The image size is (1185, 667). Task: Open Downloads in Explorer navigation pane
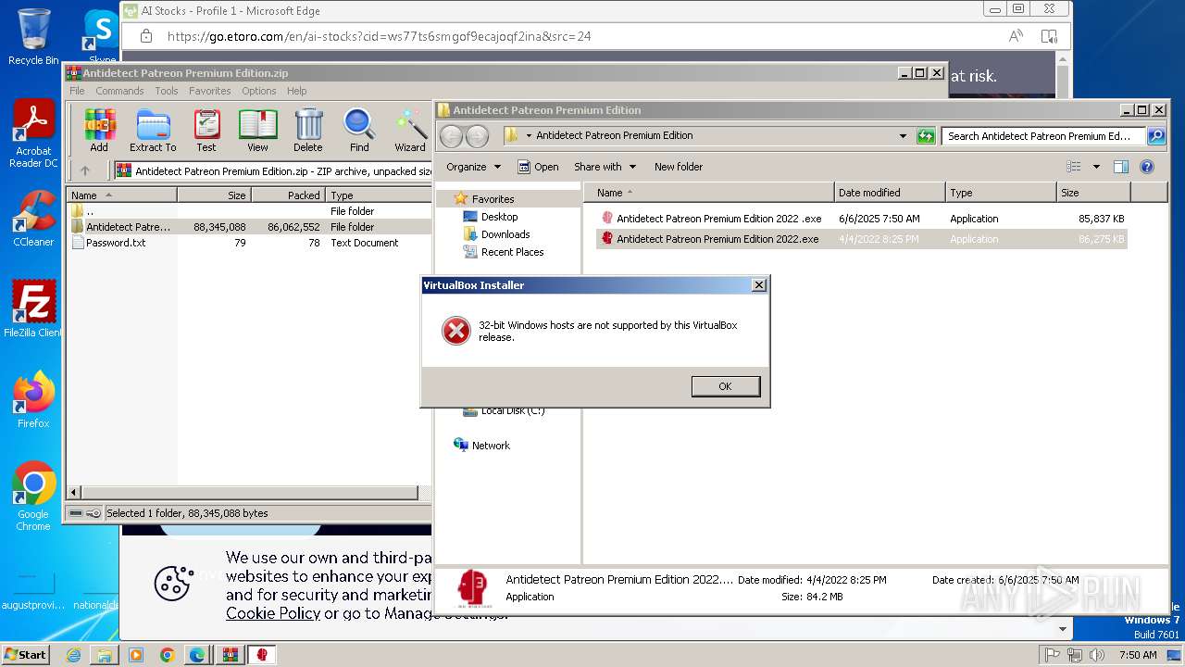tap(505, 234)
